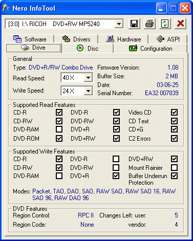This screenshot has height=241, width=193.
Task: Click the green refresh icon
Action: point(165,24)
